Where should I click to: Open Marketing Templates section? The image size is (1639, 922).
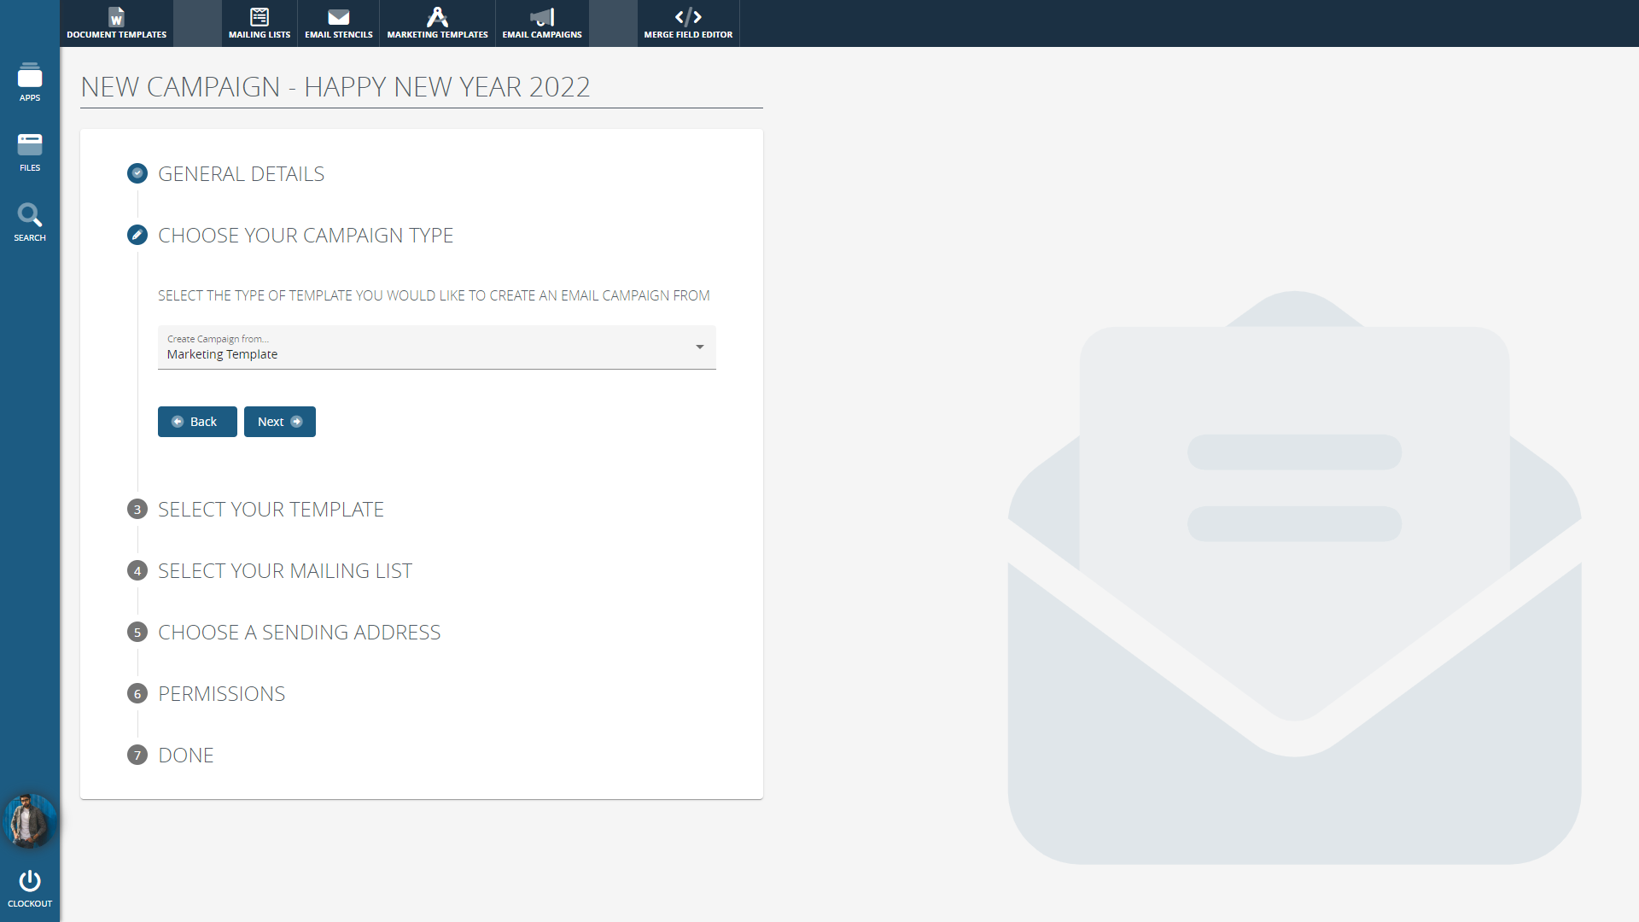(x=437, y=23)
